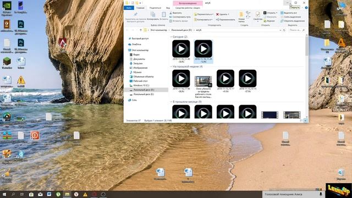Collapse В прошлом месяце group
This screenshot has height=198, width=352.
171,102
